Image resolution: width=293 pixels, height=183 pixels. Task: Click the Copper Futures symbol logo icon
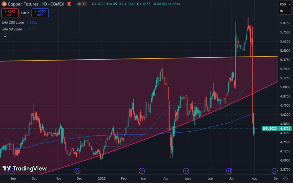4,4
